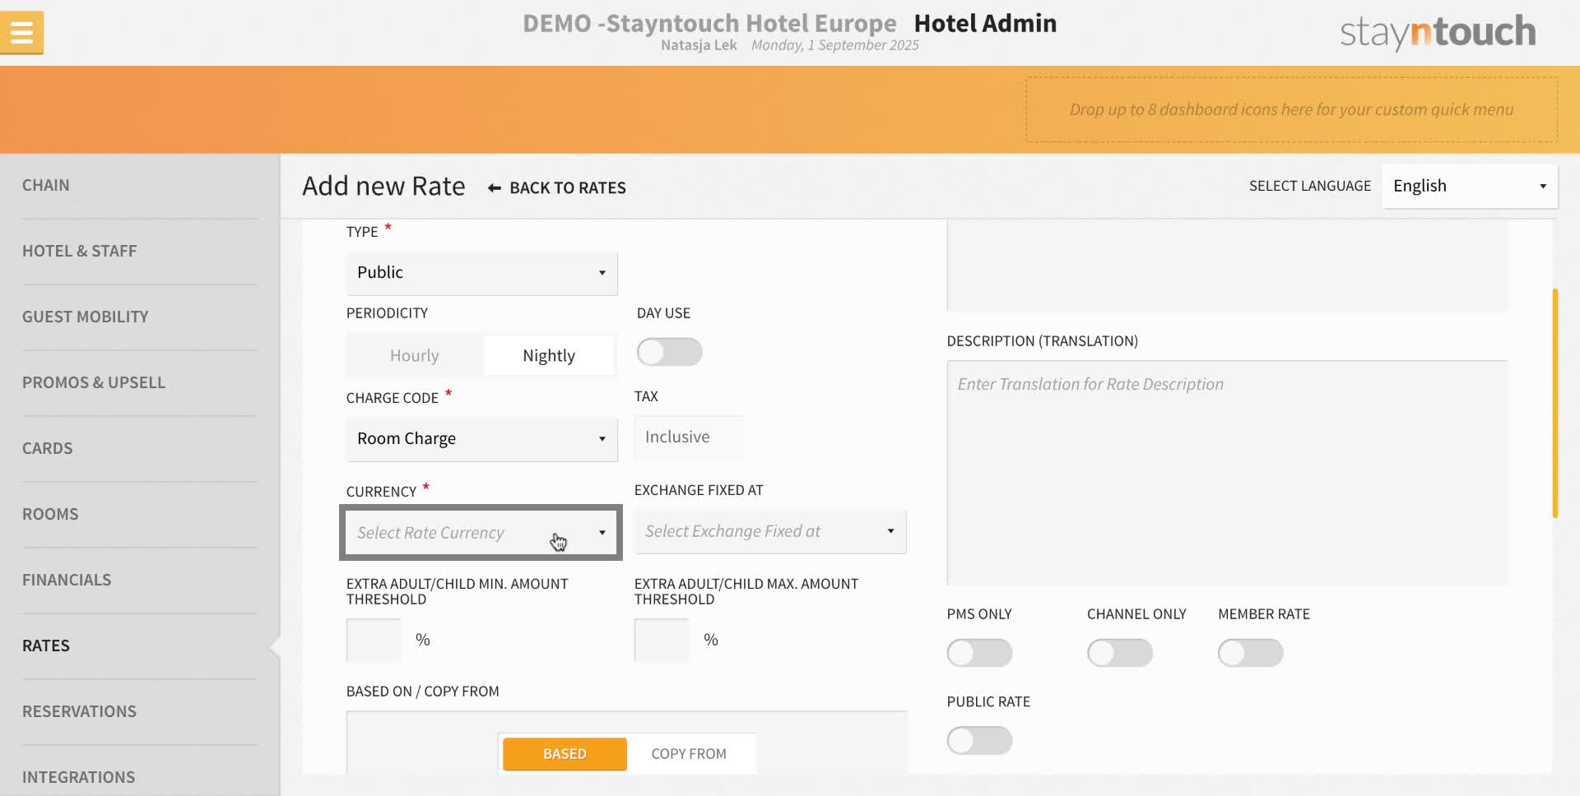The image size is (1580, 796).
Task: Toggle the Day Use switch
Action: 669,352
